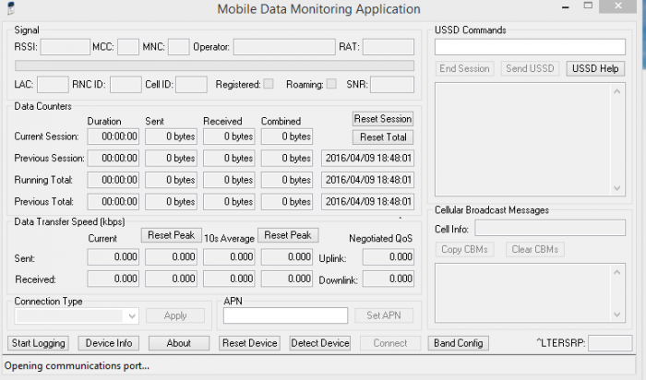
Task: Open USSD Help
Action: coord(596,68)
